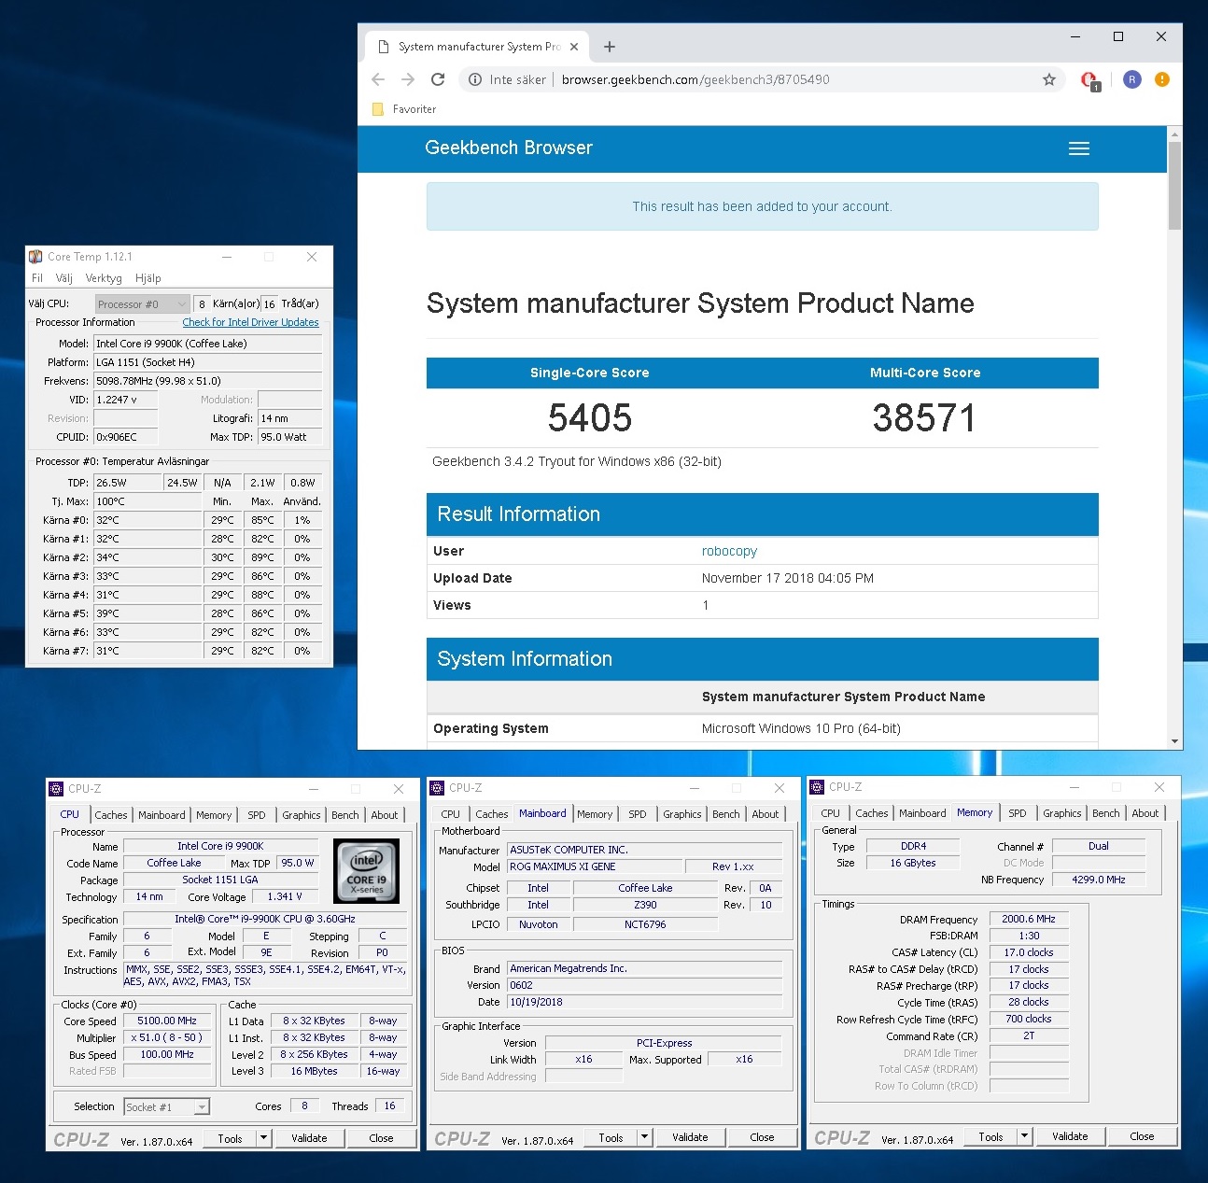
Task: Open the robocopy user profile link
Action: 729,551
